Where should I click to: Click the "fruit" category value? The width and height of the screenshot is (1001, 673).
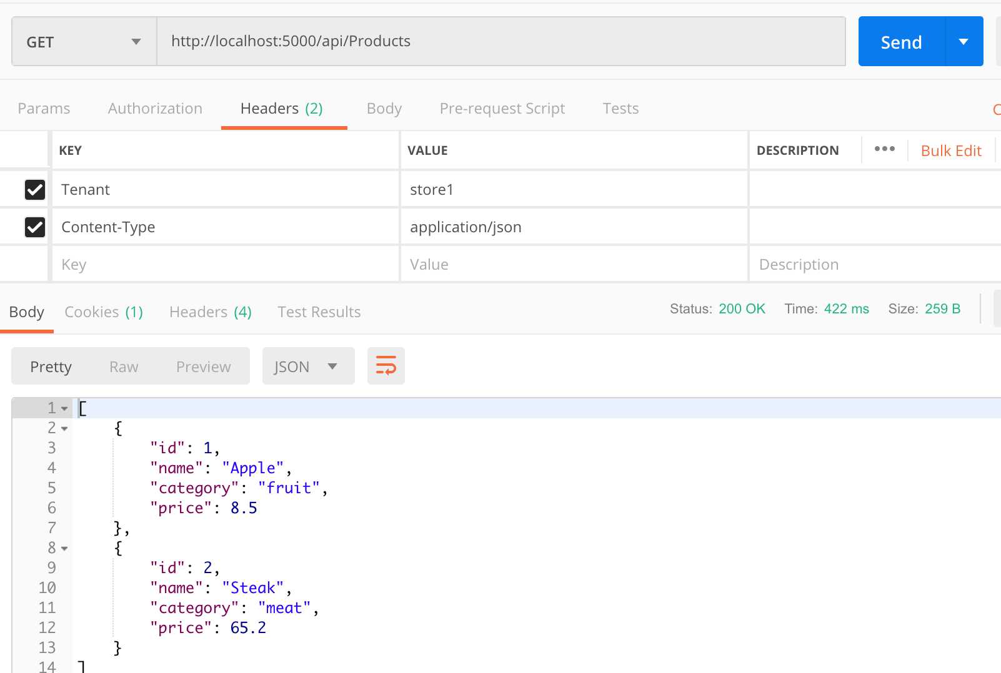click(289, 488)
